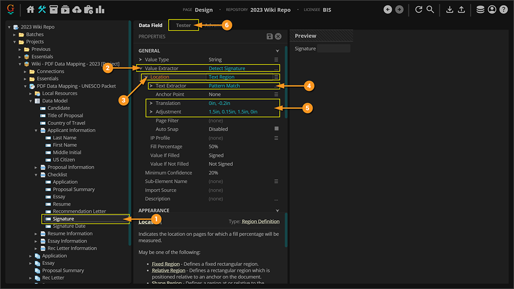514x289 pixels.
Task: Select the Data Field tab
Action: 151,25
